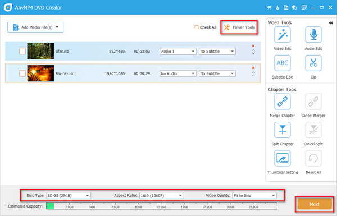Click the Split Chapter icon
The image size is (337, 216).
click(x=282, y=130)
